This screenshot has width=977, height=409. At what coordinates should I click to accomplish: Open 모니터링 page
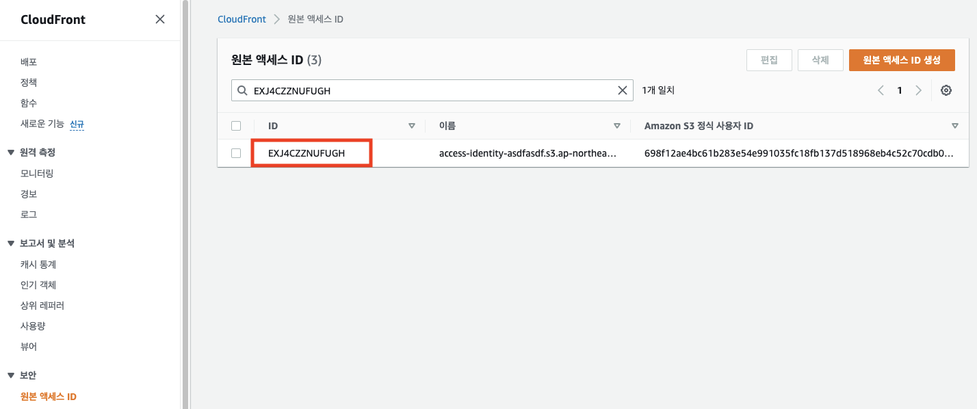[37, 173]
